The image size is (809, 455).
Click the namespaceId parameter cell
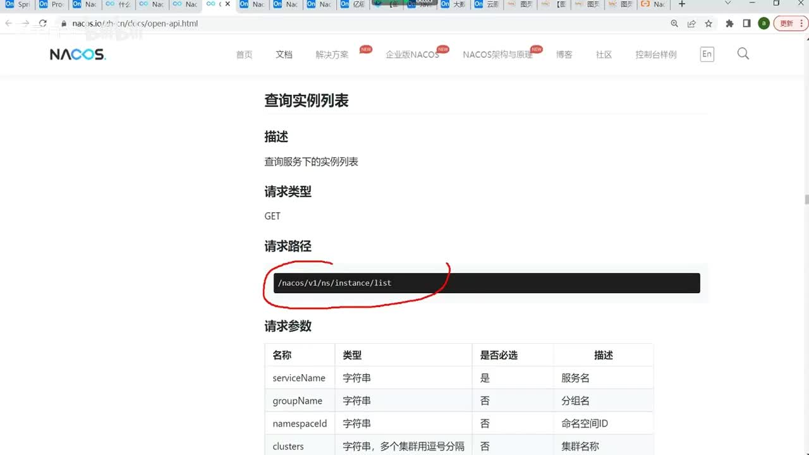point(299,423)
